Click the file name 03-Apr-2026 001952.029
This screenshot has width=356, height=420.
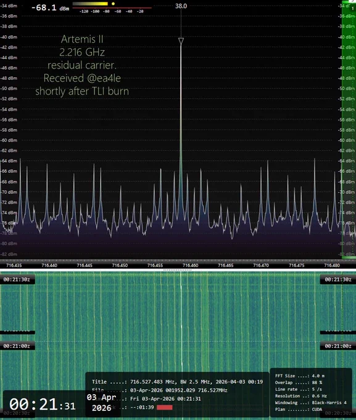(x=178, y=390)
